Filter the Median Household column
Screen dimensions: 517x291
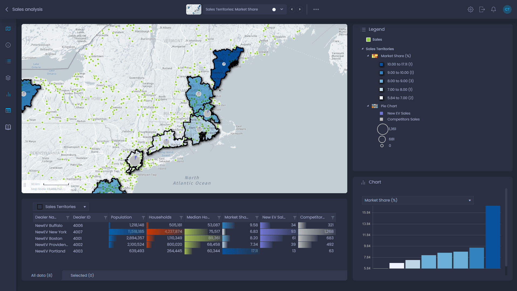tap(219, 217)
